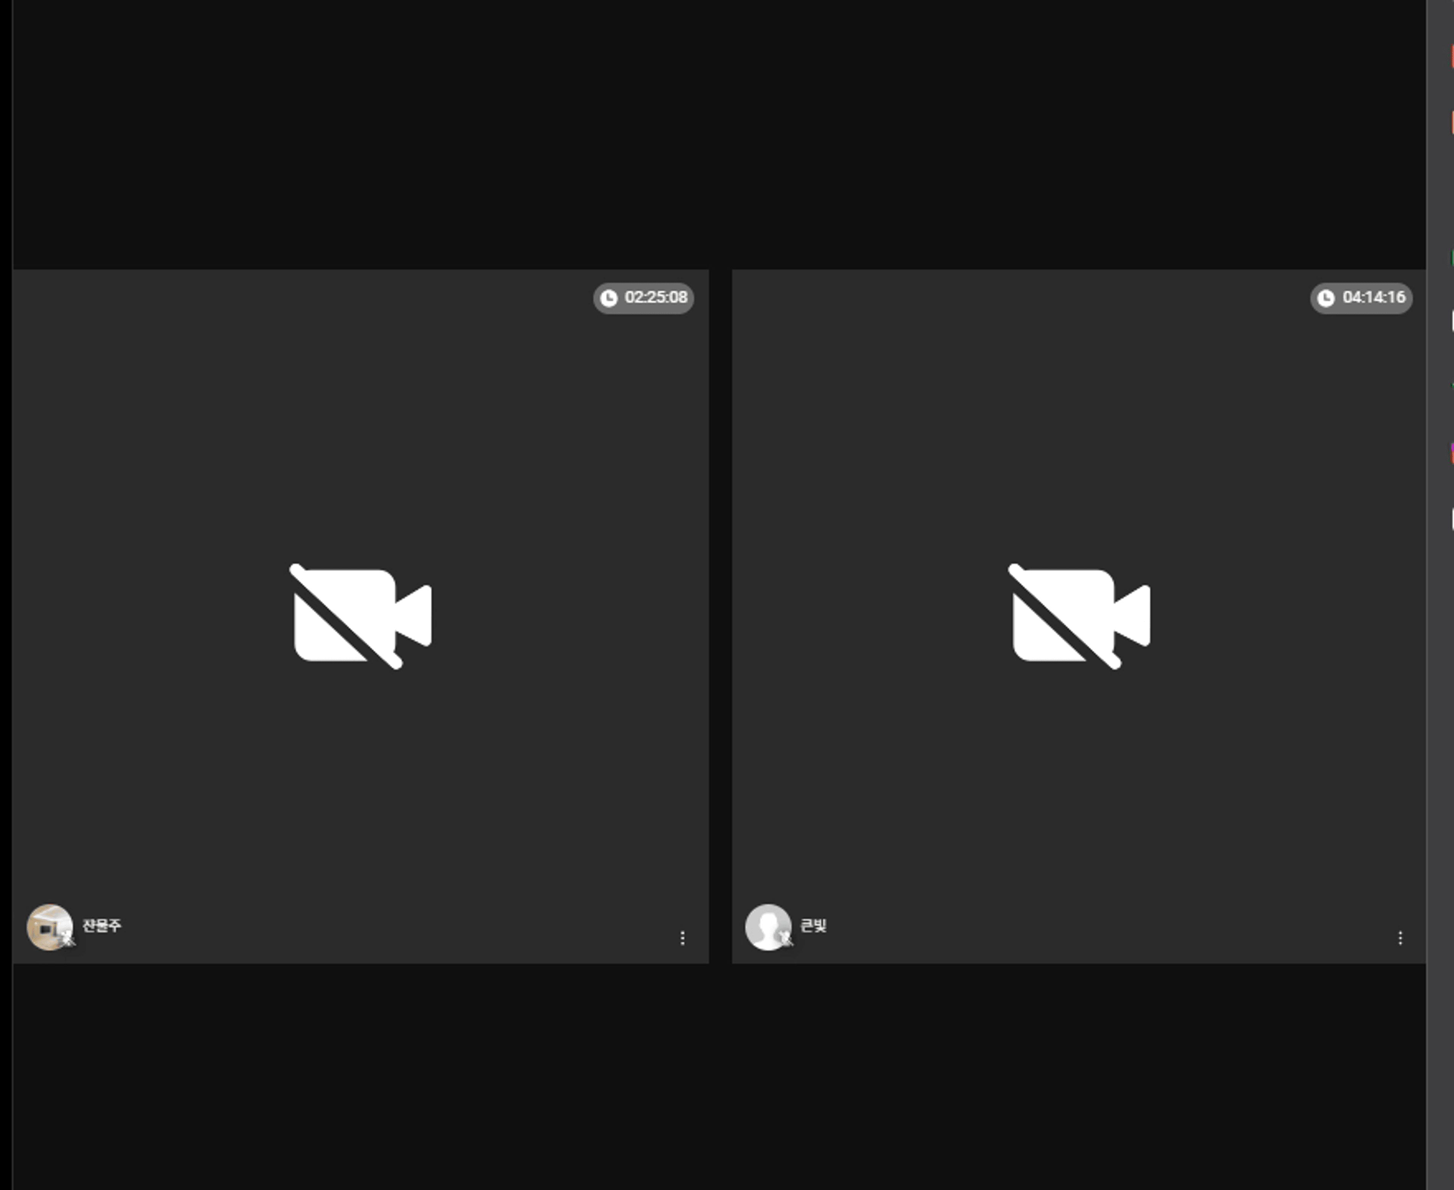This screenshot has height=1190, width=1454.
Task: Click the purple icon on the right edge strip
Action: 1452,453
